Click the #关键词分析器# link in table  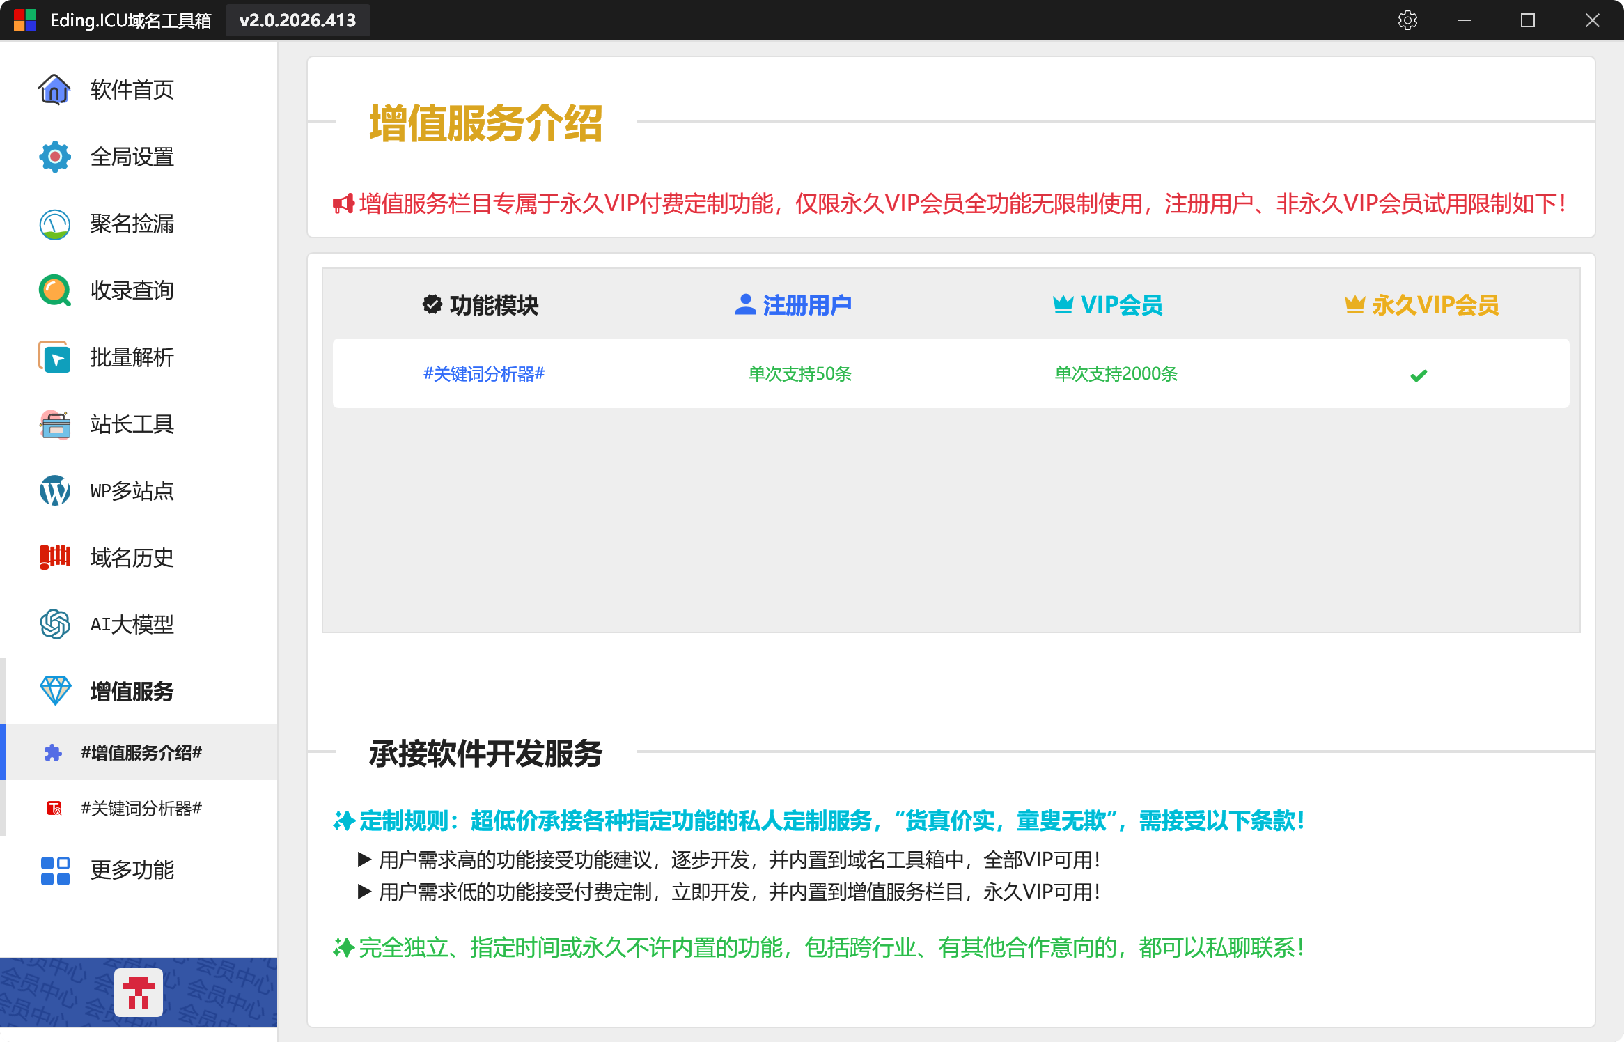pyautogui.click(x=484, y=374)
